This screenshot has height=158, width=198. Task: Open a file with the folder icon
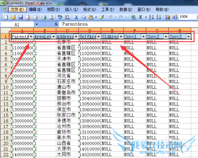point(13,17)
